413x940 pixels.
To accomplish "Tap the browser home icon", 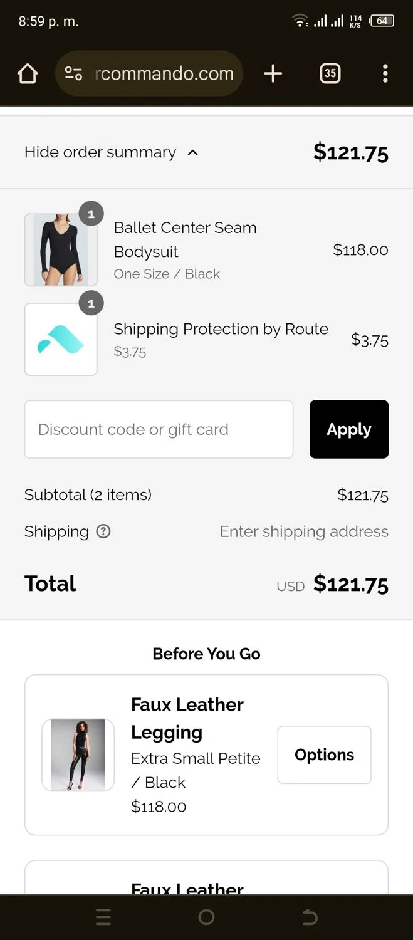I will click(28, 74).
